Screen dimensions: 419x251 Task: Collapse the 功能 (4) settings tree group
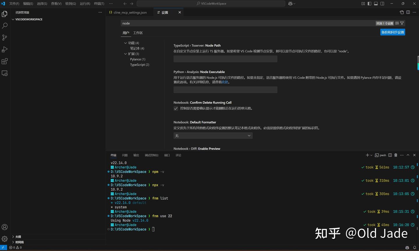(x=125, y=43)
